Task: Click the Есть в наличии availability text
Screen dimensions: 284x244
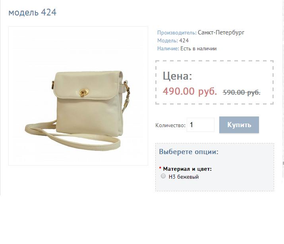Action: 198,49
